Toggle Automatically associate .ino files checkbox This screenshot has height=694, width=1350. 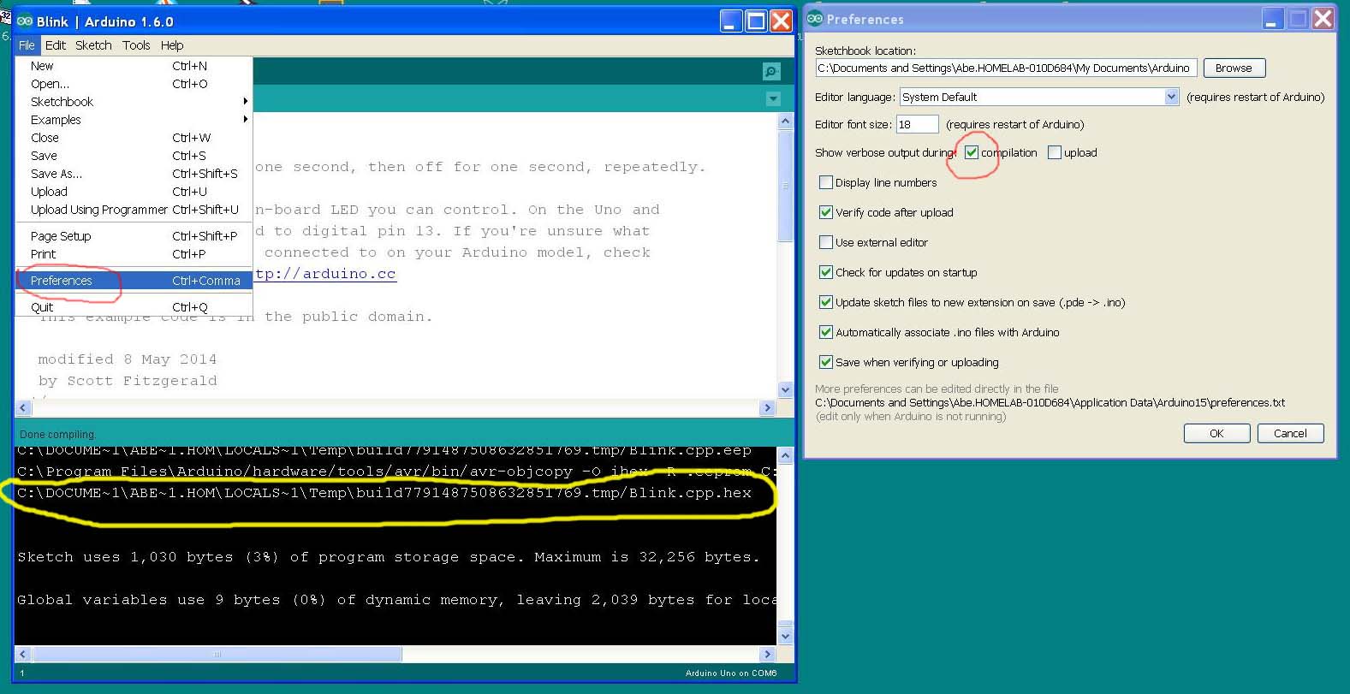[x=826, y=332]
